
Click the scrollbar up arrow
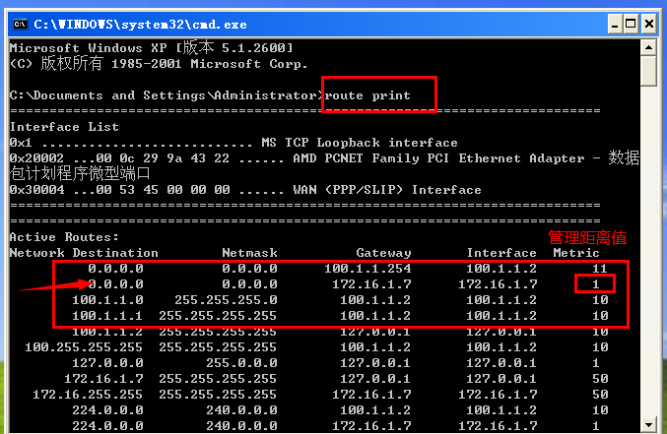648,47
